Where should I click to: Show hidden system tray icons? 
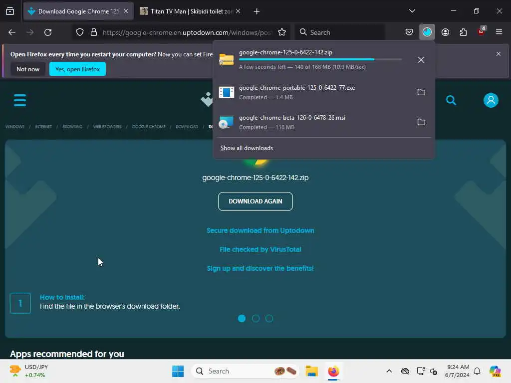tap(389, 371)
